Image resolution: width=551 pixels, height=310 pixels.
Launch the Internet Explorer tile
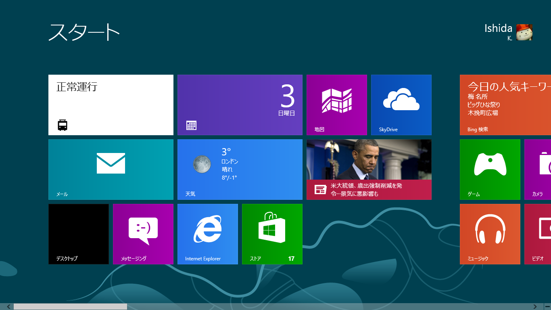208,234
